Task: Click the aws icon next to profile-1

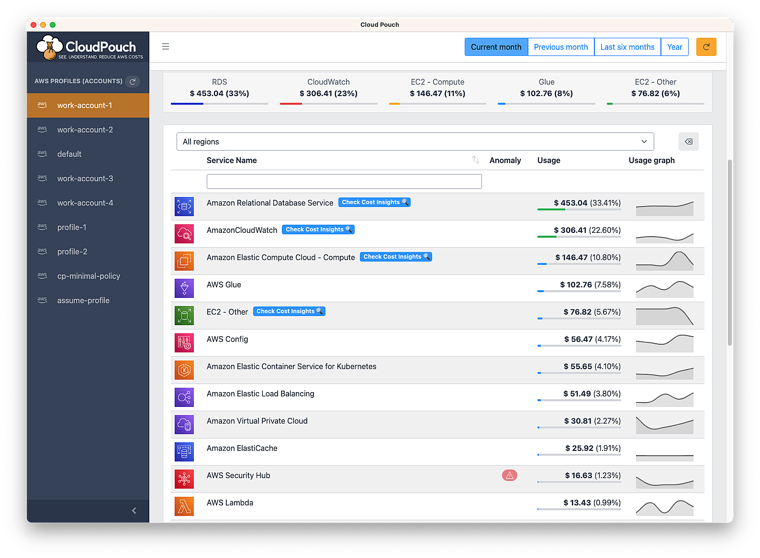Action: point(42,227)
